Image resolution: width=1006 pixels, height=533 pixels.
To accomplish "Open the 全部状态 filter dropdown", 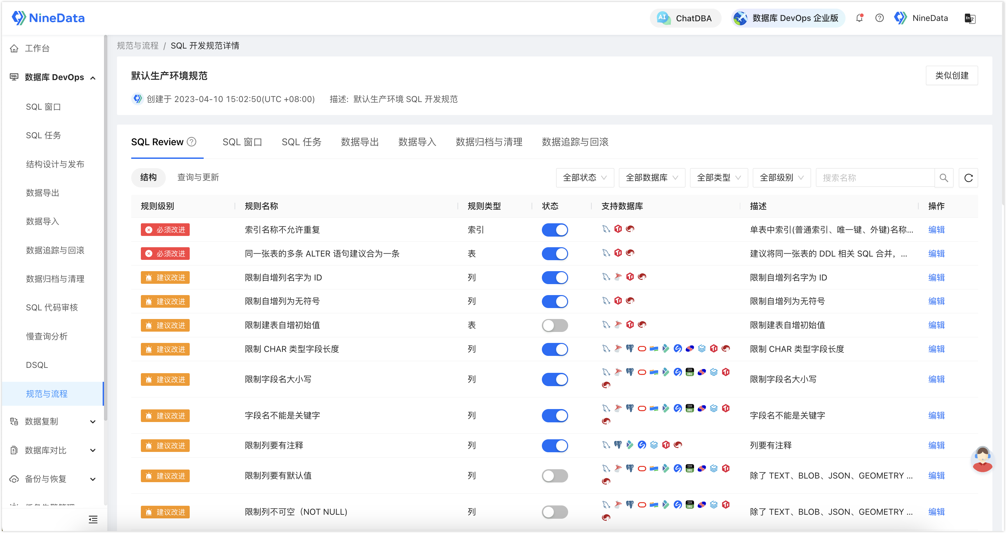I will point(585,178).
